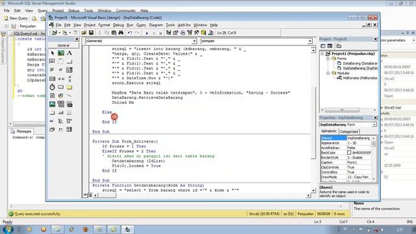This screenshot has width=416, height=234.
Task: Select the CheckBox control in toolbox
Action: coord(52,70)
